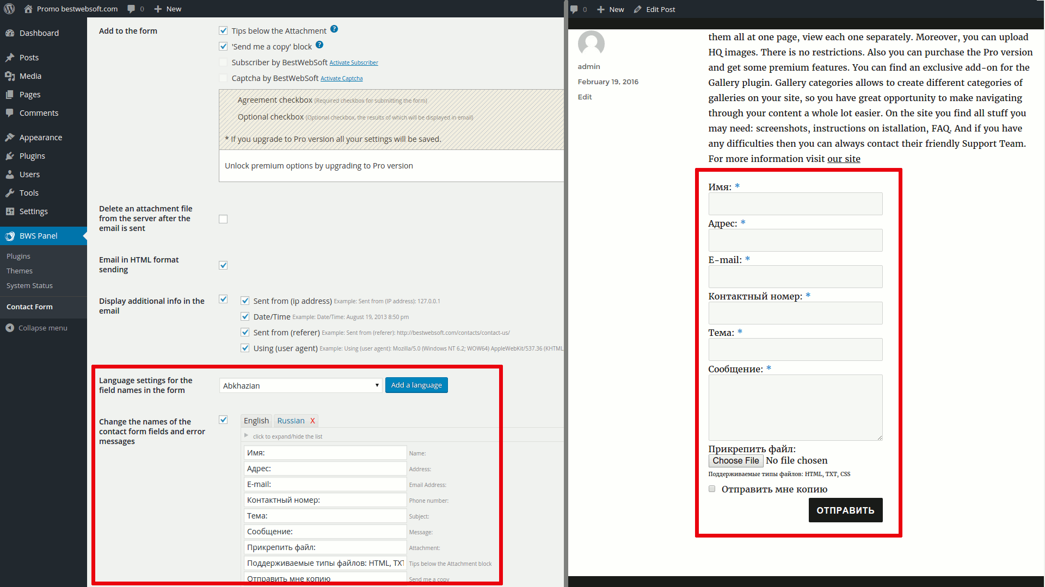
Task: Switch to the English language tab
Action: point(256,421)
